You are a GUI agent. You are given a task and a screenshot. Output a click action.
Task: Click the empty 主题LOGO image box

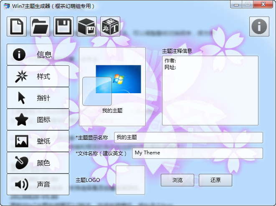(130, 180)
